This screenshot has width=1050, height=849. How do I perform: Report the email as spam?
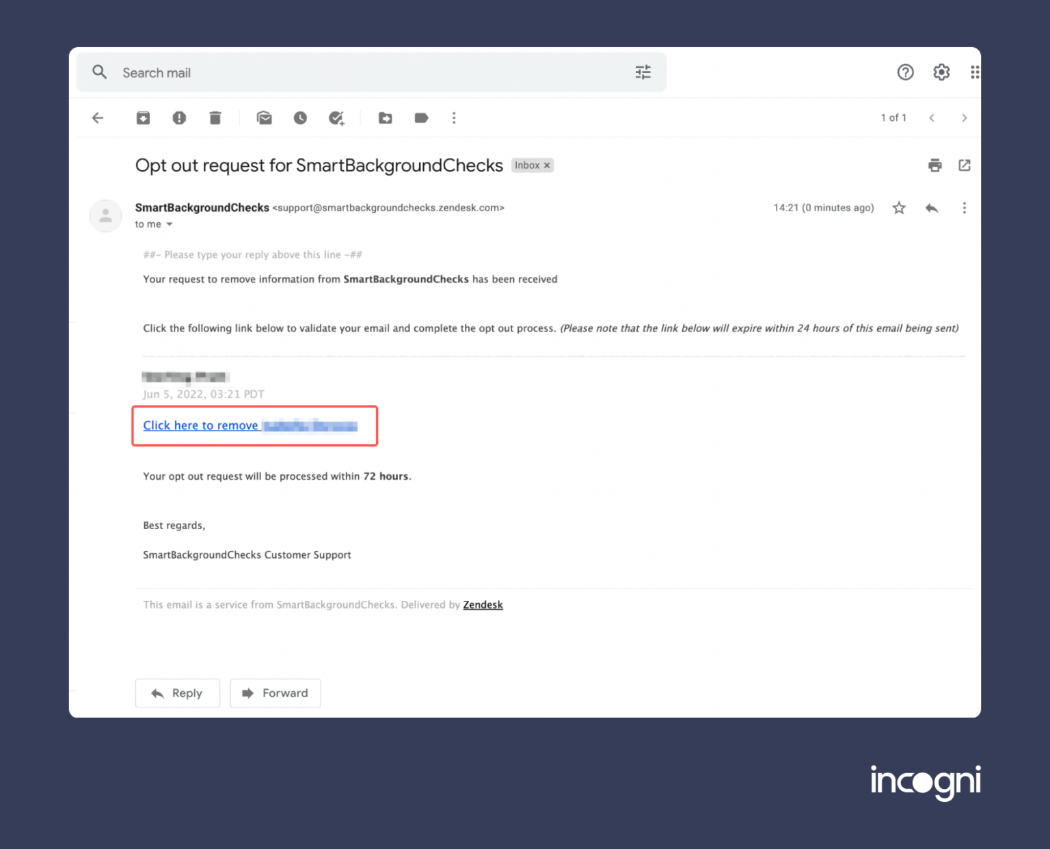point(179,118)
